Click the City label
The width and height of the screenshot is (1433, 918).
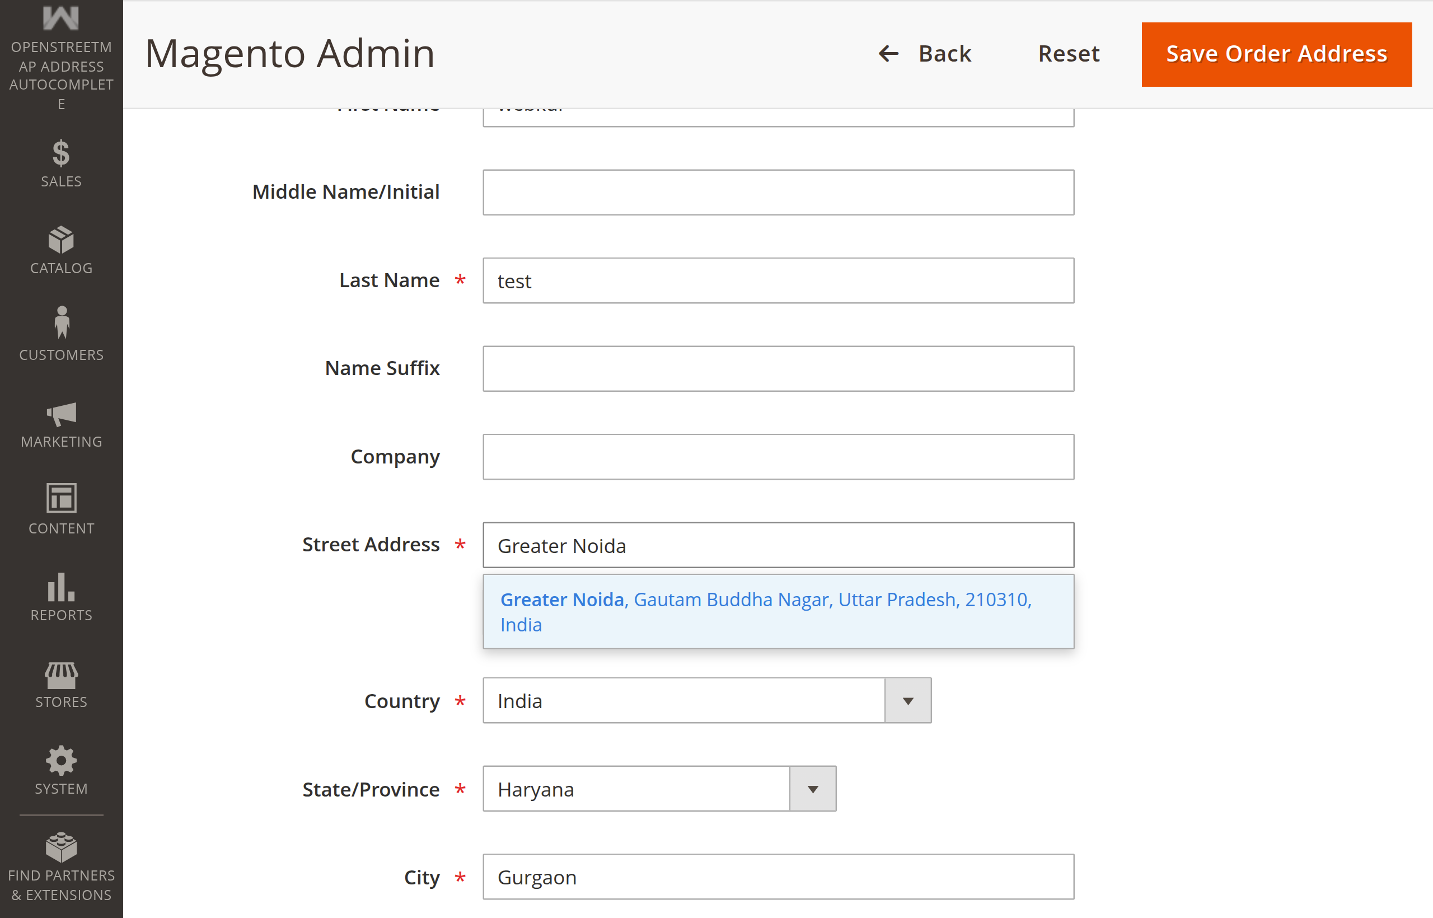tap(422, 878)
